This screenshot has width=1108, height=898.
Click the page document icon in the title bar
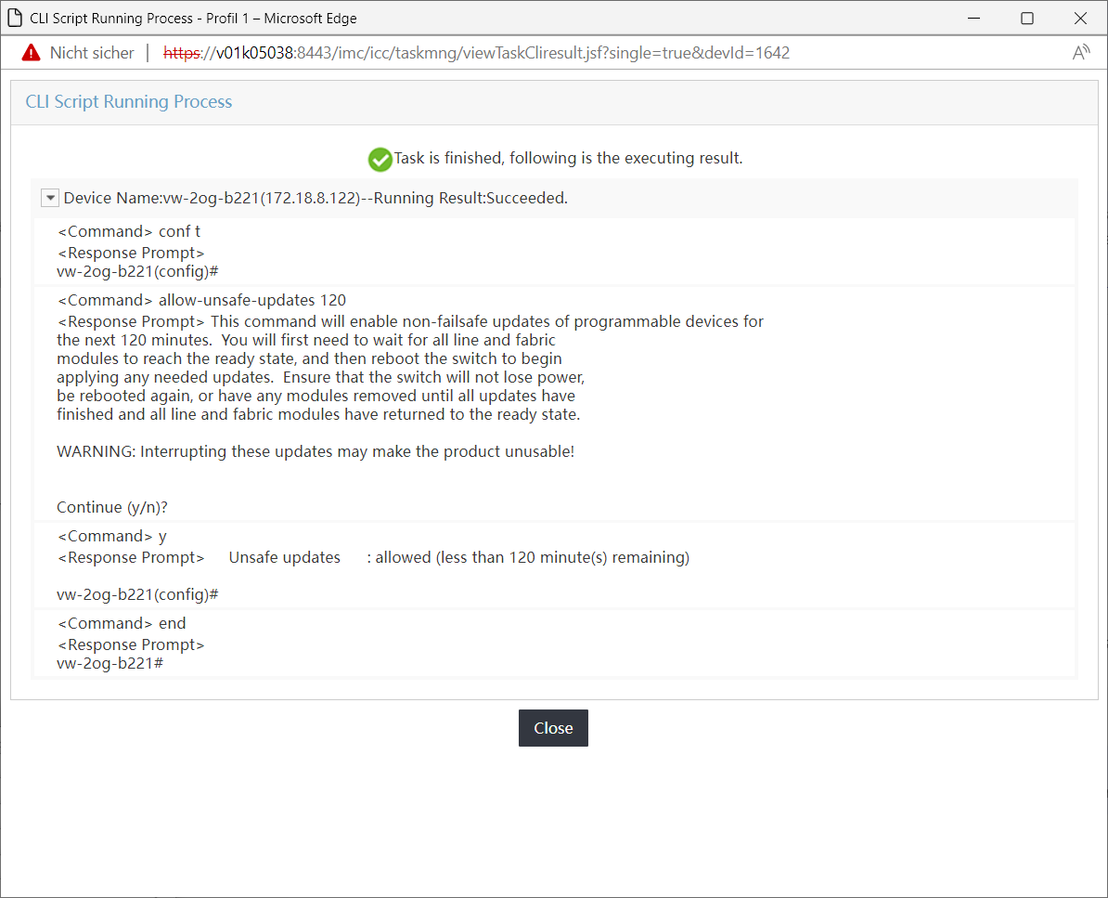tap(15, 18)
